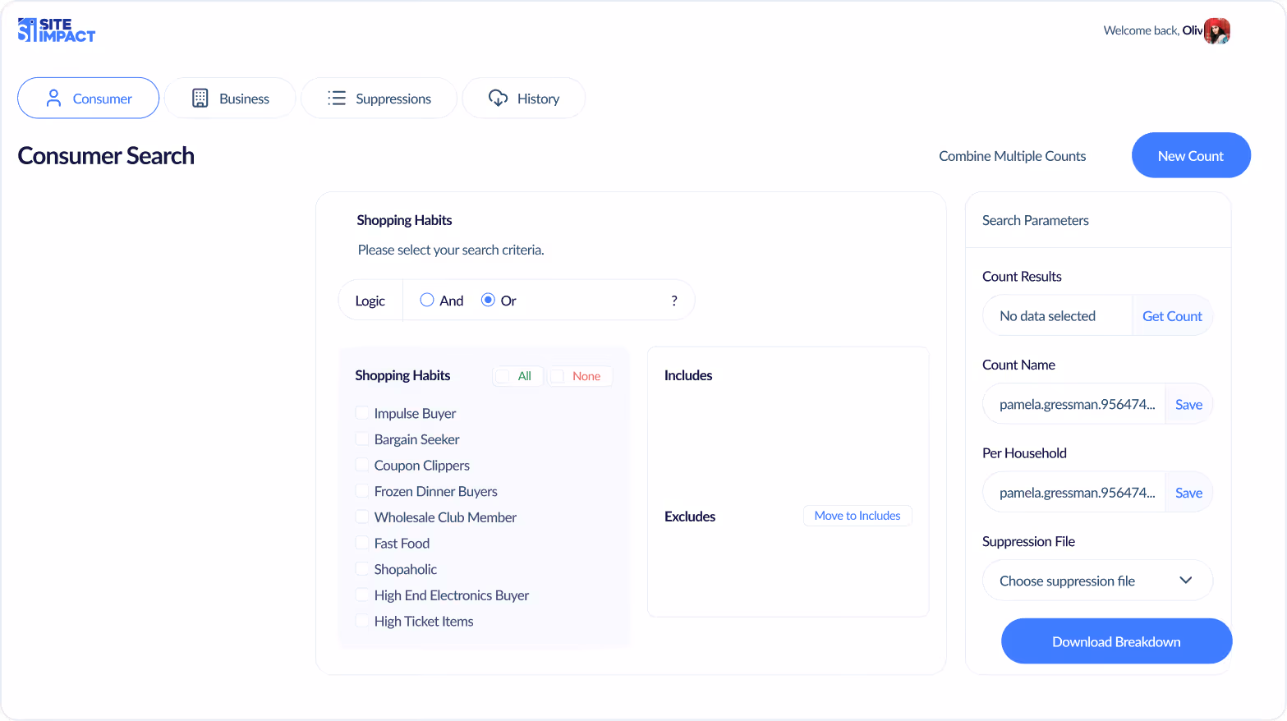
Task: Expand the Choose suppression file dropdown
Action: [x=1097, y=581]
